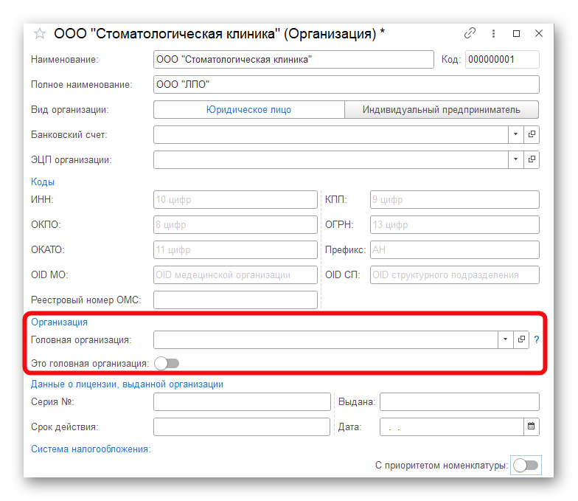Focus the ОКАТО 11 цифр field
578x501 pixels.
(x=235, y=249)
